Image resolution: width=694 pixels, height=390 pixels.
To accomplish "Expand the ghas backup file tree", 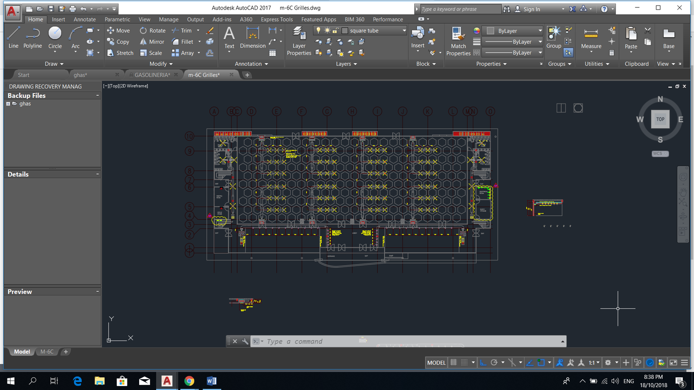I will point(8,104).
